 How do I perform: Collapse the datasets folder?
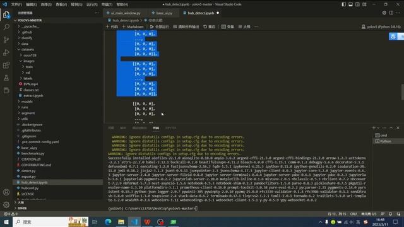(x=28, y=49)
